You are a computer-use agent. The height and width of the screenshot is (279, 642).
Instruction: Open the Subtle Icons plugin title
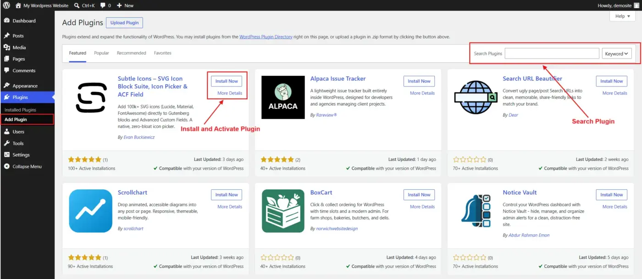click(153, 86)
